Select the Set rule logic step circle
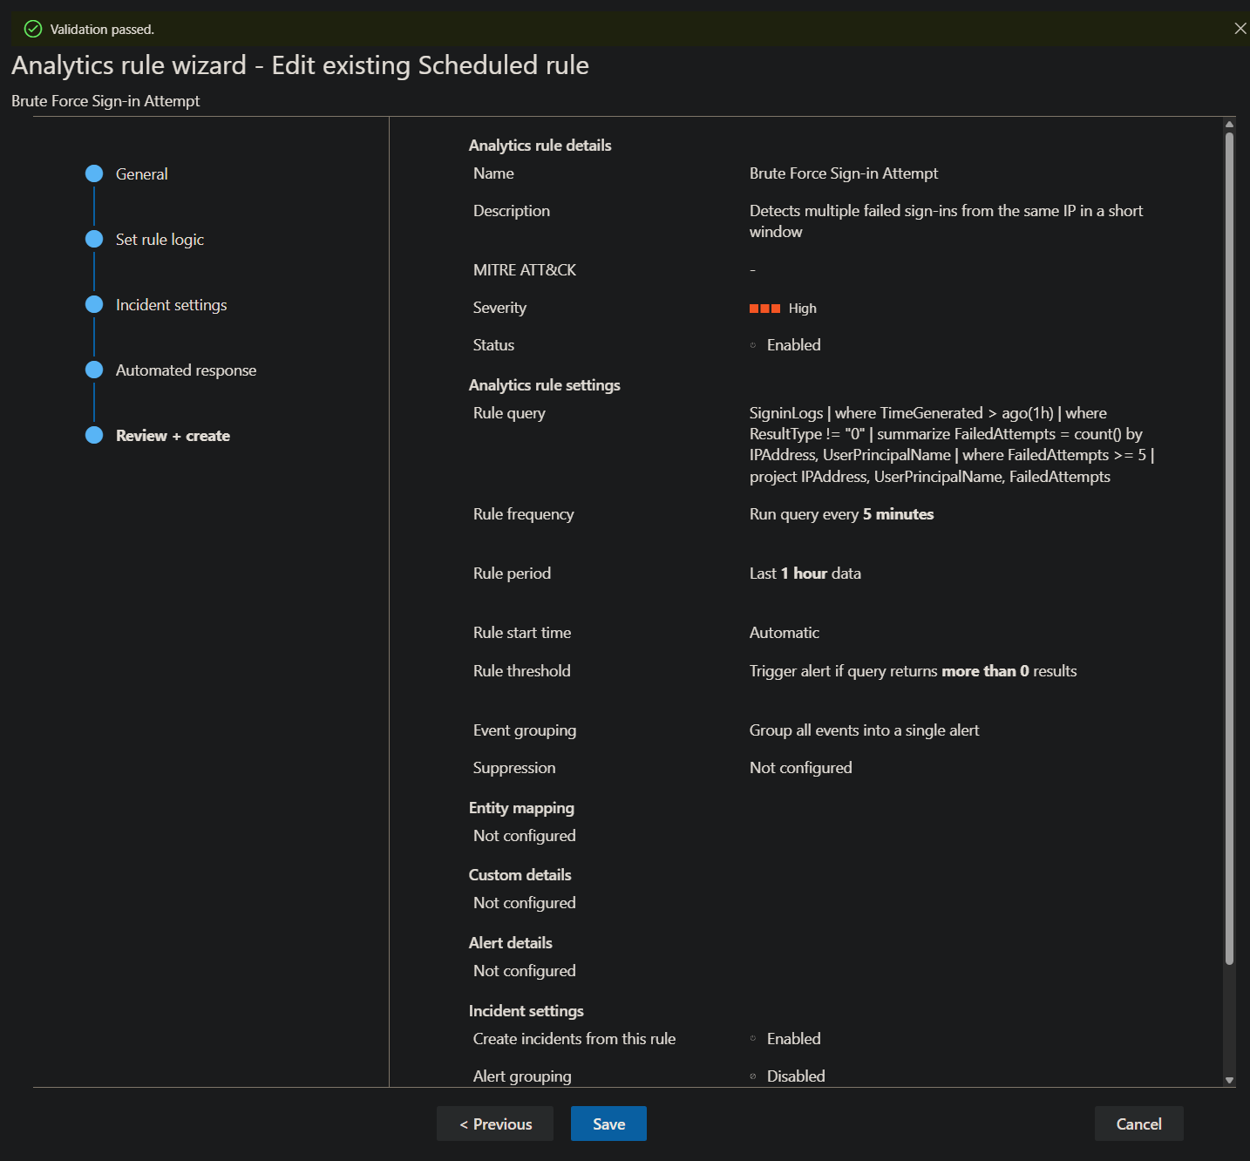1250x1161 pixels. click(94, 239)
